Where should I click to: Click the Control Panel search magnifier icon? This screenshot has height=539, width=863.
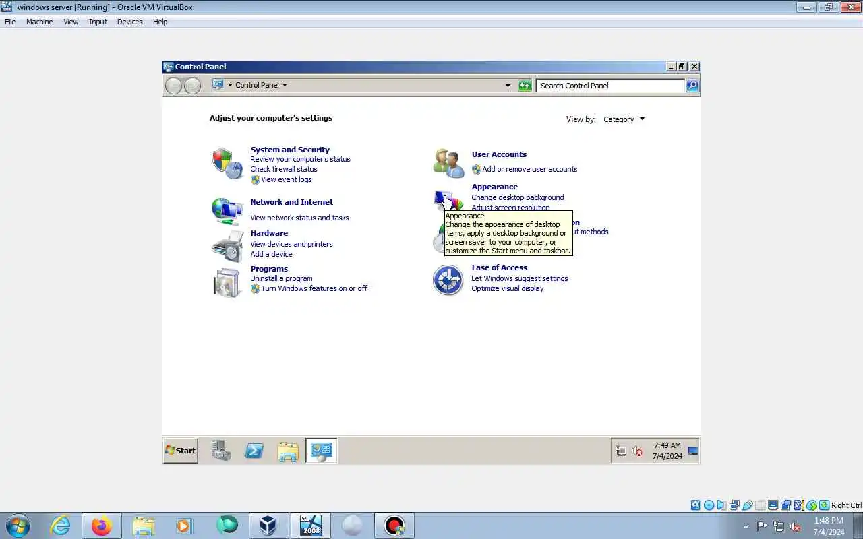point(692,86)
